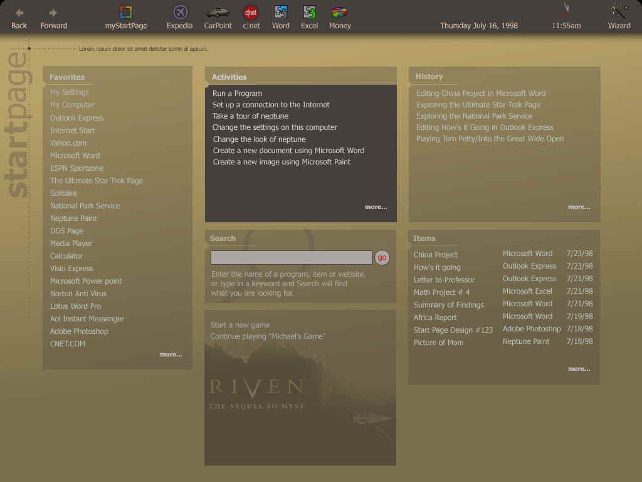Click Start a new game link

[x=240, y=325]
